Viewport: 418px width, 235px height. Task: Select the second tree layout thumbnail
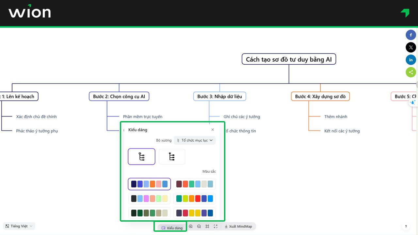172,157
